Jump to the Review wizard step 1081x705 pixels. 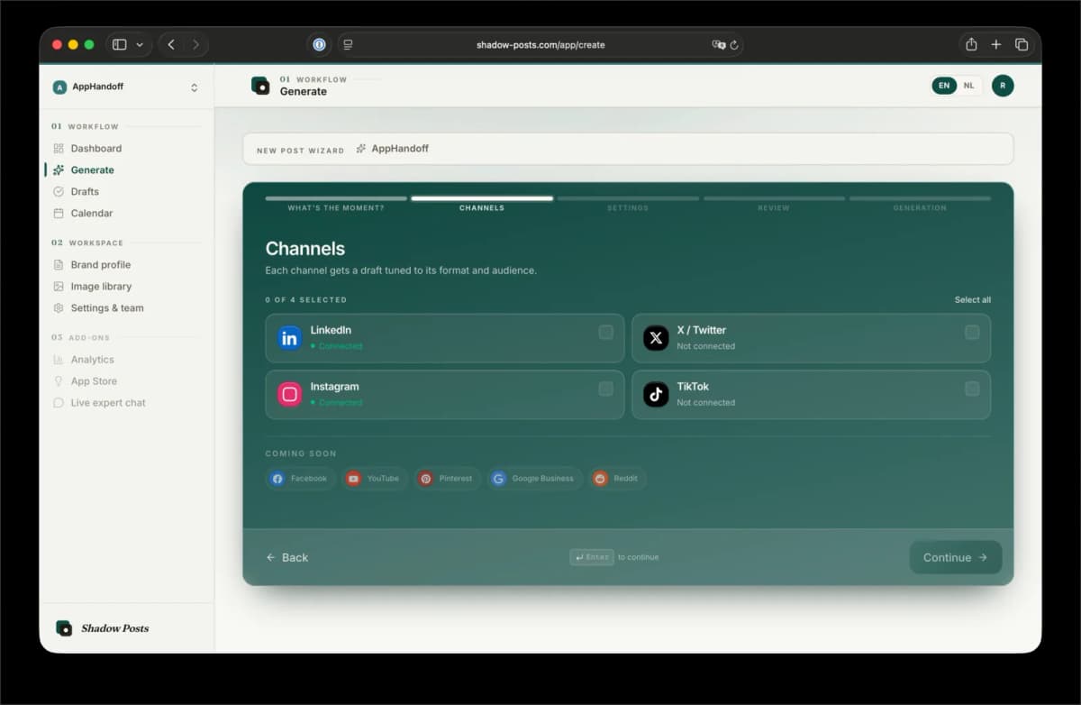click(x=774, y=203)
